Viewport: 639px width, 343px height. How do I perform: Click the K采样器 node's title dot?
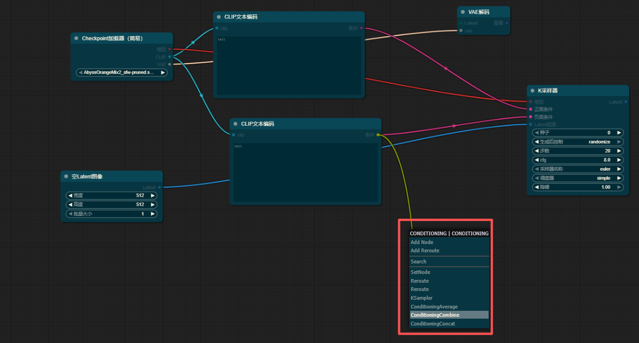point(532,91)
